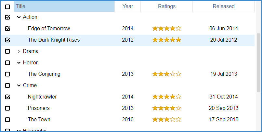Sort by the Year column header
This screenshot has width=262, height=132.
tap(128, 7)
